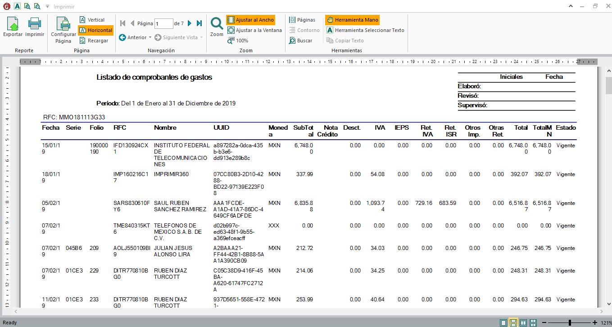Open the quick access toolbar customize dropdown
This screenshot has width=612, height=327.
(47, 7)
